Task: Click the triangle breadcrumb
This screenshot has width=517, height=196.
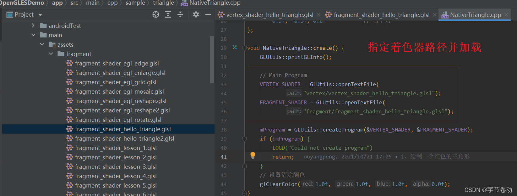Action: click(163, 3)
